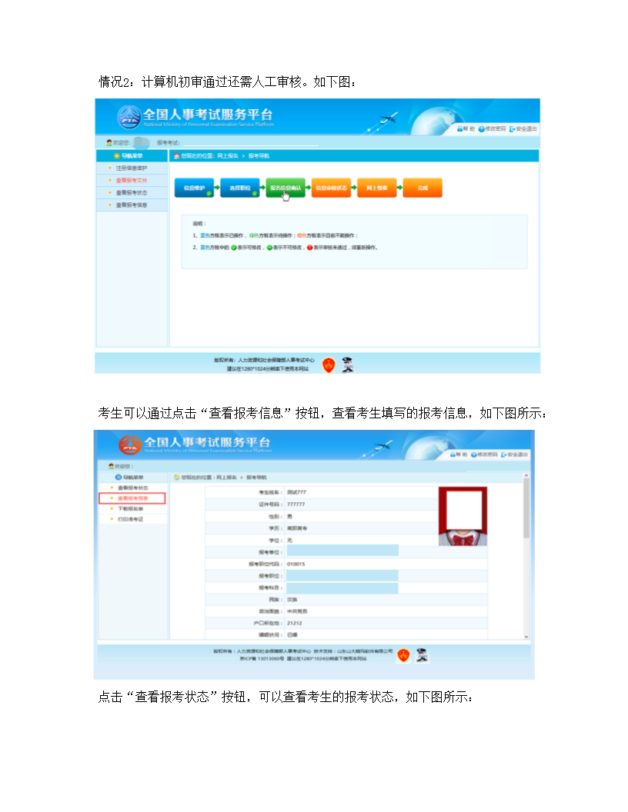Click the PTA logo in the upper screenshot
This screenshot has height=812, width=628.
point(129,118)
